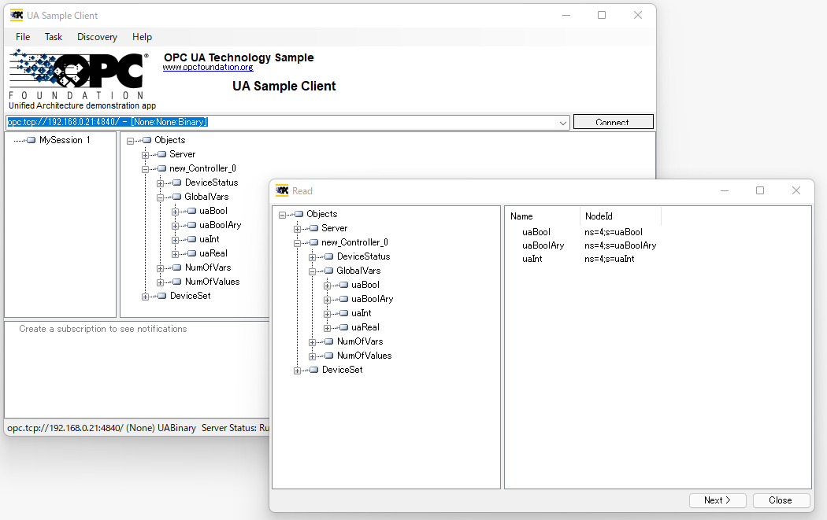Viewport: 827px width, 520px height.
Task: Expand the DeviceStatus node in main window
Action: 161,183
